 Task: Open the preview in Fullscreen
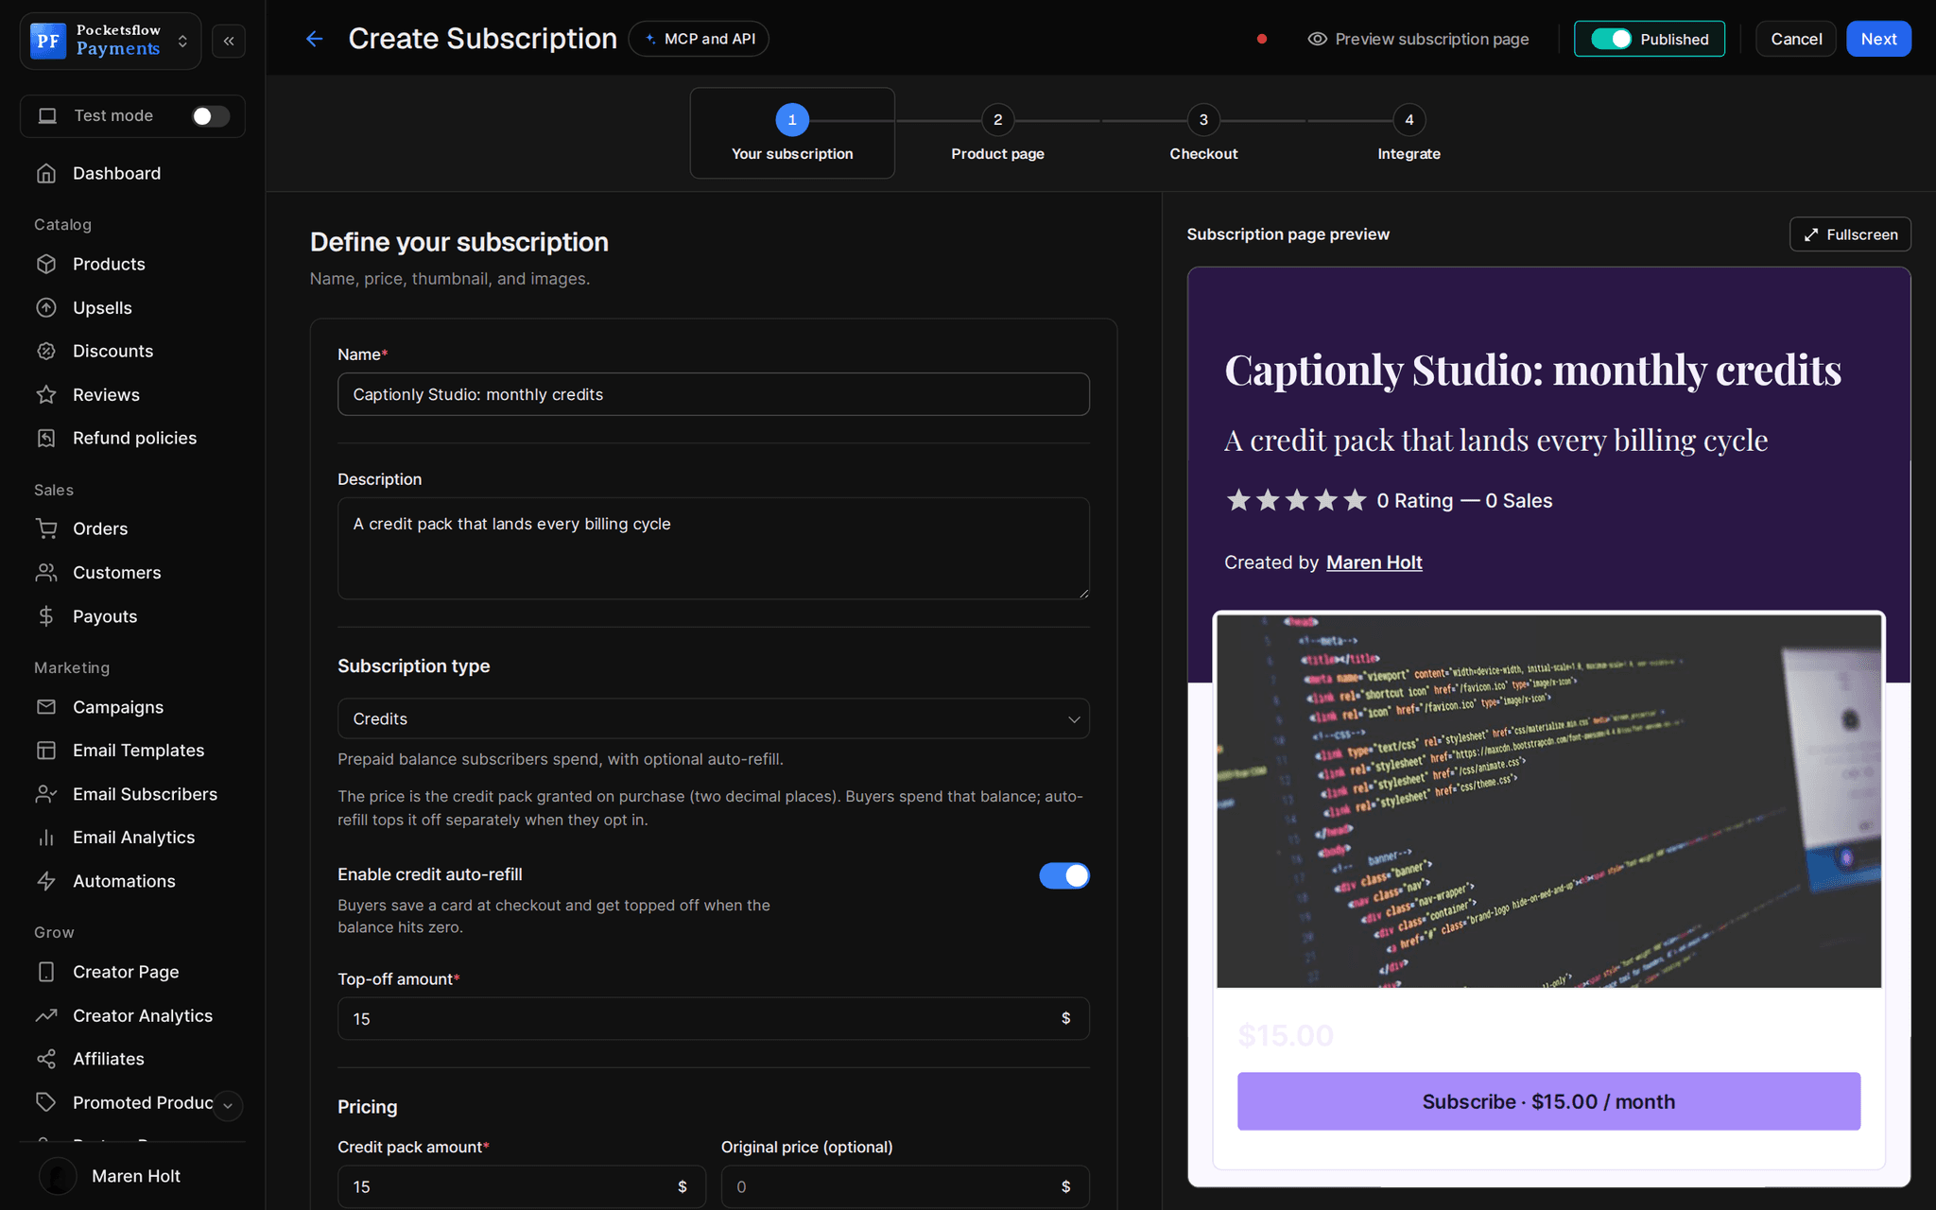point(1850,234)
